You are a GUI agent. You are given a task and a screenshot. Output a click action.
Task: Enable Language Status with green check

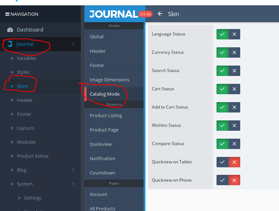(222, 34)
